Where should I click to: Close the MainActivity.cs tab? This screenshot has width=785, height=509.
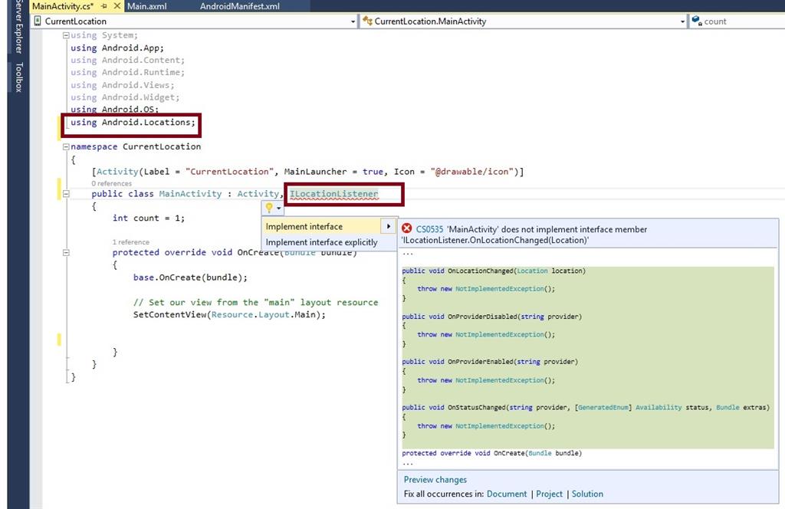[x=117, y=6]
